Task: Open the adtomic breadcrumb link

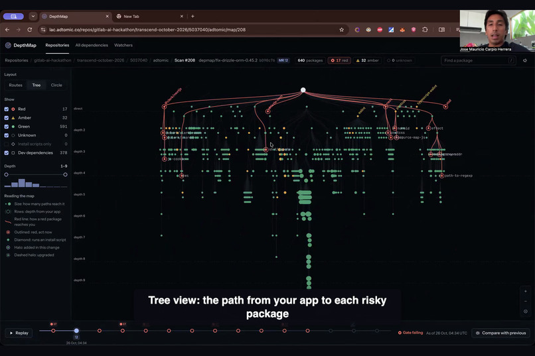Action: click(x=161, y=60)
